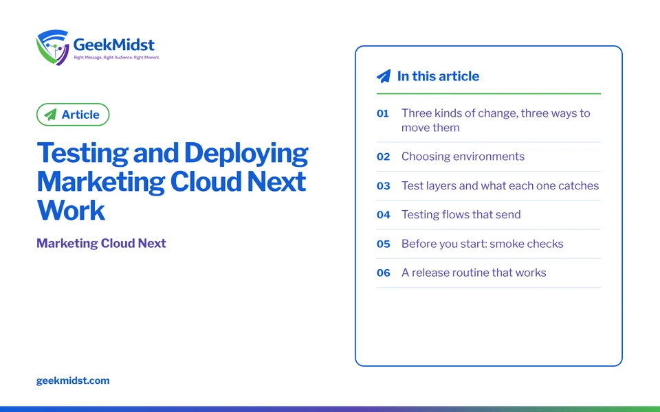Click the number 06 in contents list
660x412 pixels.
[383, 273]
